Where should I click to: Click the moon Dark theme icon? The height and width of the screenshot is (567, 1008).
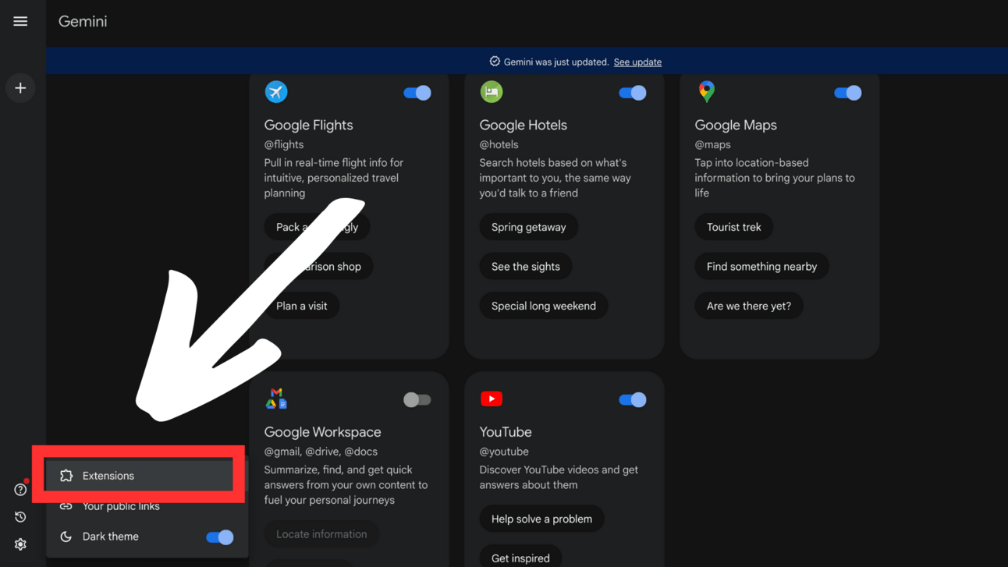pos(66,537)
